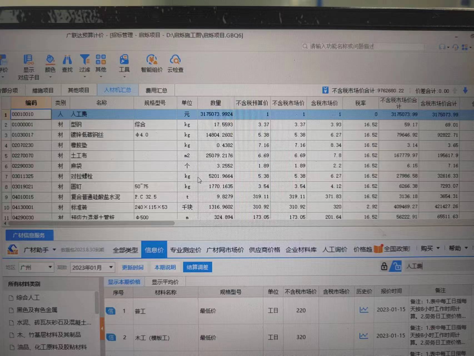Open the 工具 toolbar icon
The width and height of the screenshot is (474, 356).
(124, 60)
